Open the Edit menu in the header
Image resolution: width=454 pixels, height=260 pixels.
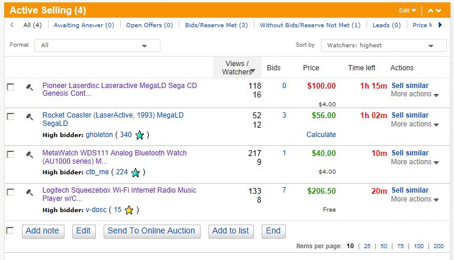pyautogui.click(x=407, y=10)
